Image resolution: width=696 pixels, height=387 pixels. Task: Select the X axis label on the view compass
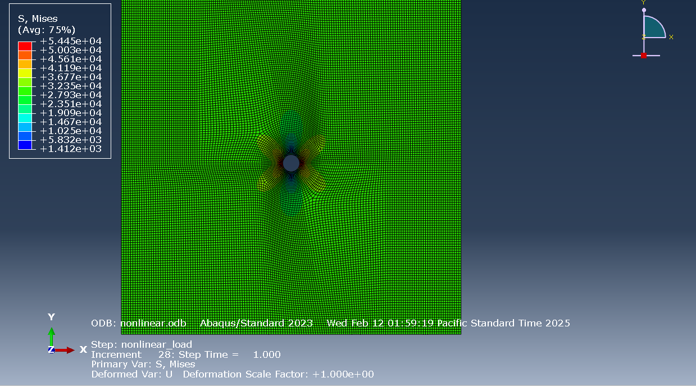[x=671, y=37]
